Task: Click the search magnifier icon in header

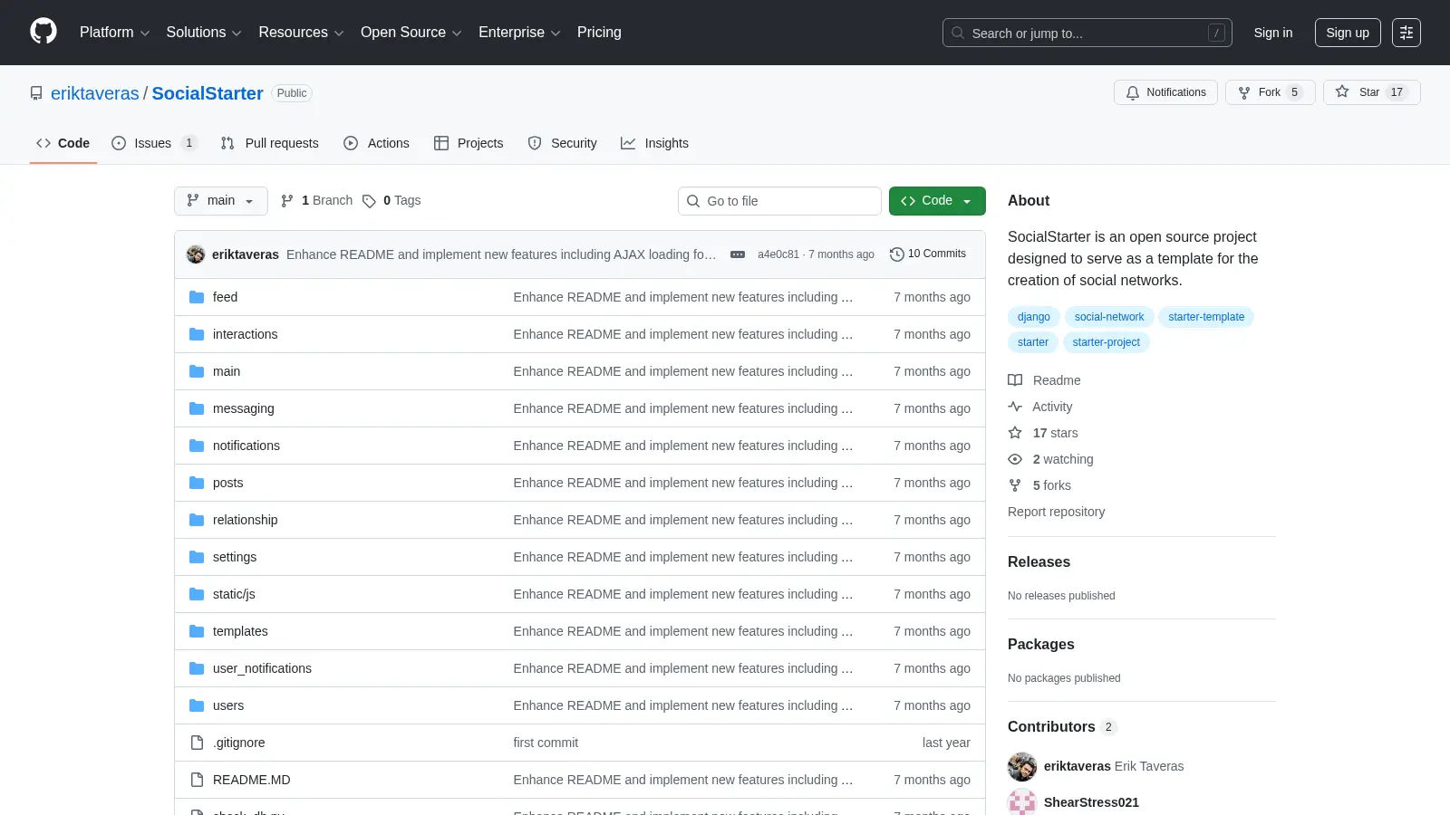Action: tap(958, 33)
